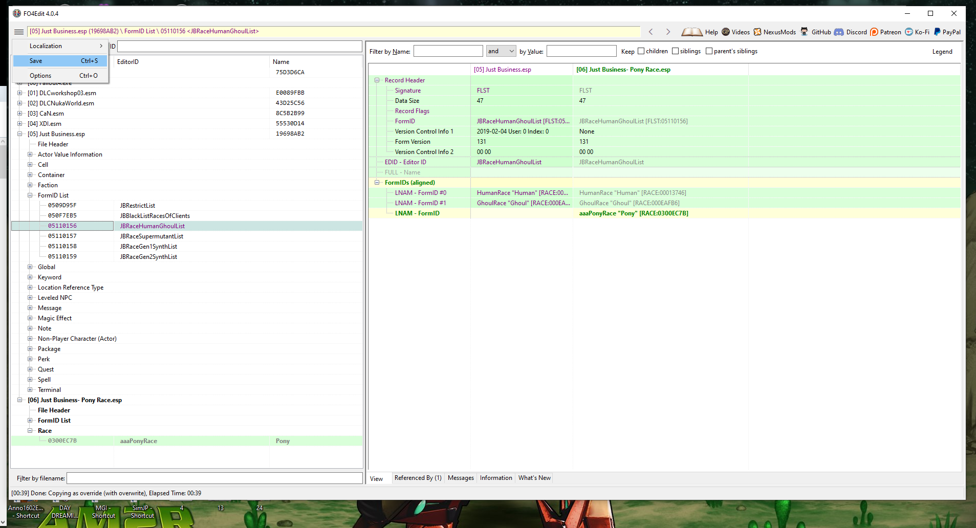Select the aaaPonyRace record row

187,441
